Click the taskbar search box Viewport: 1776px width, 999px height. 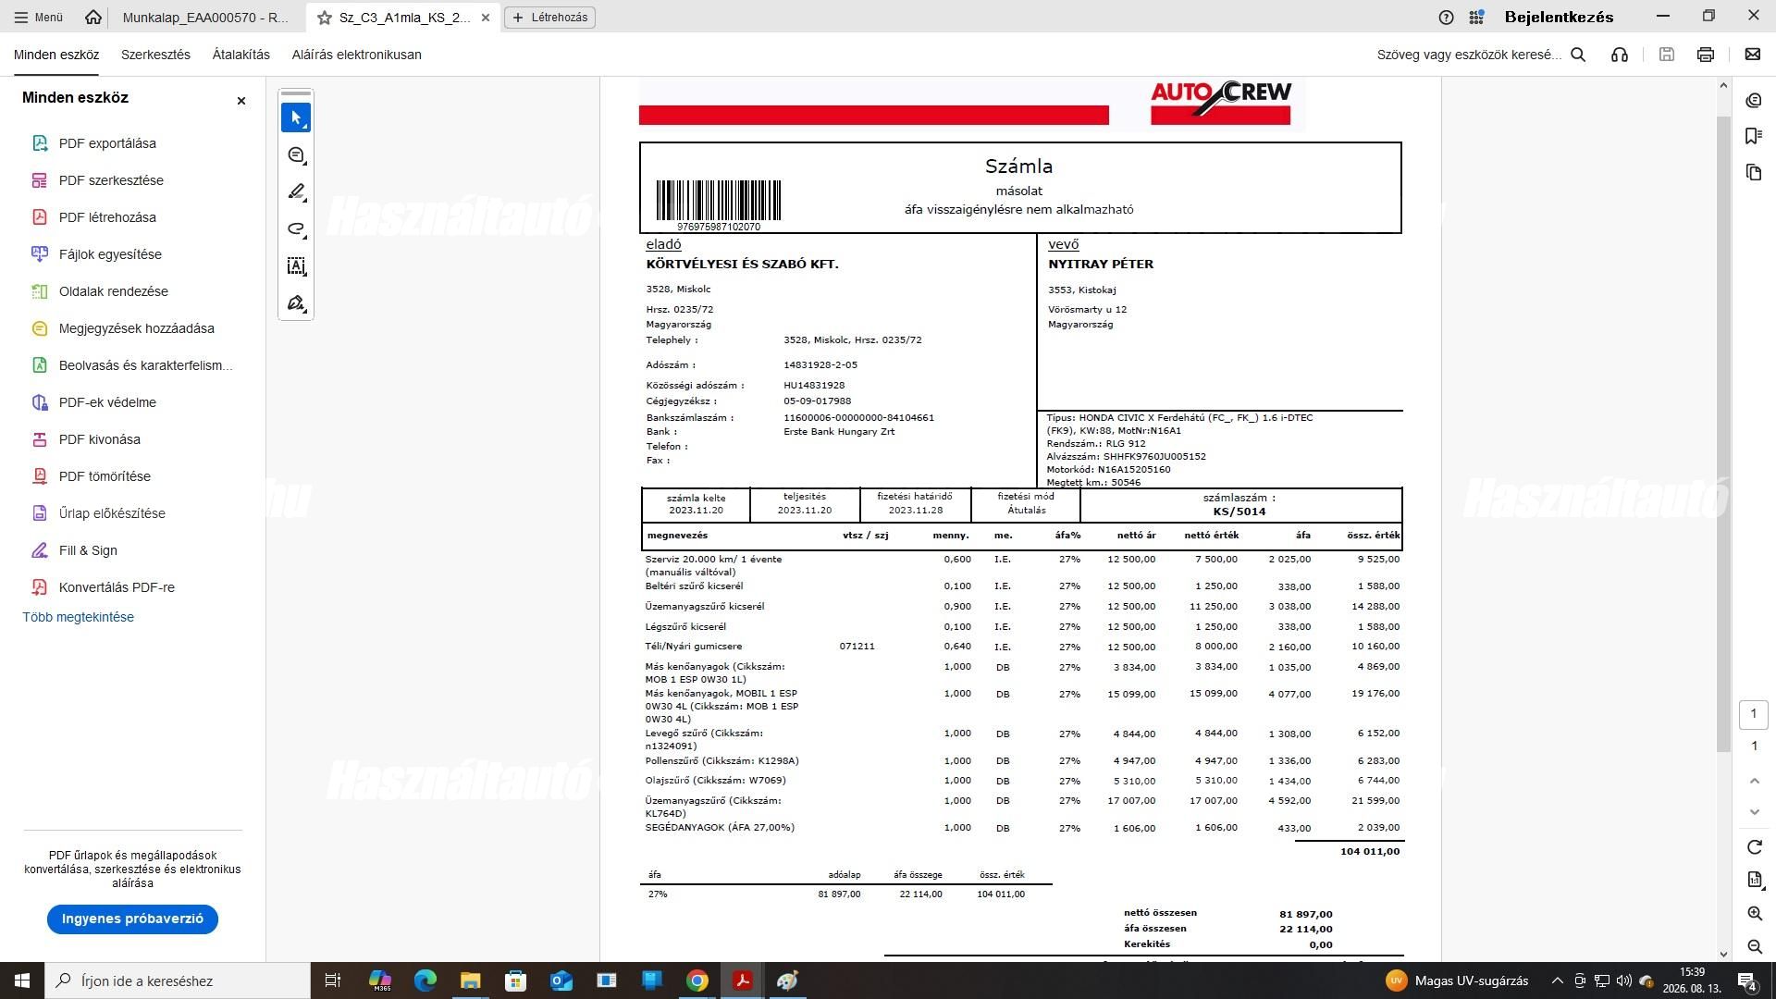(178, 980)
